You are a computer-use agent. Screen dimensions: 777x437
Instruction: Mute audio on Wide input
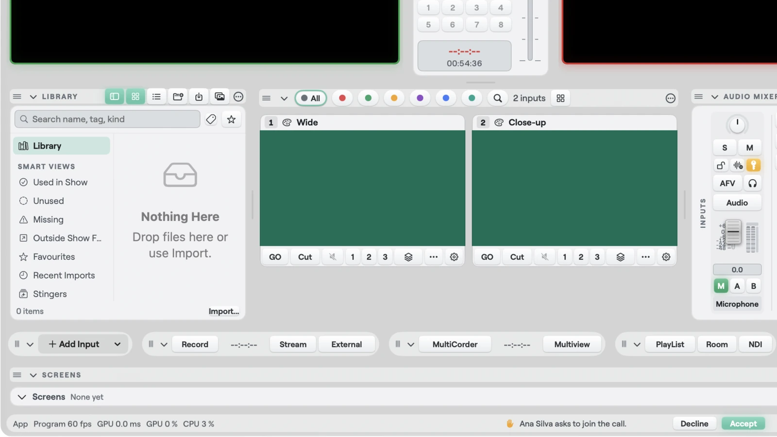pyautogui.click(x=333, y=257)
